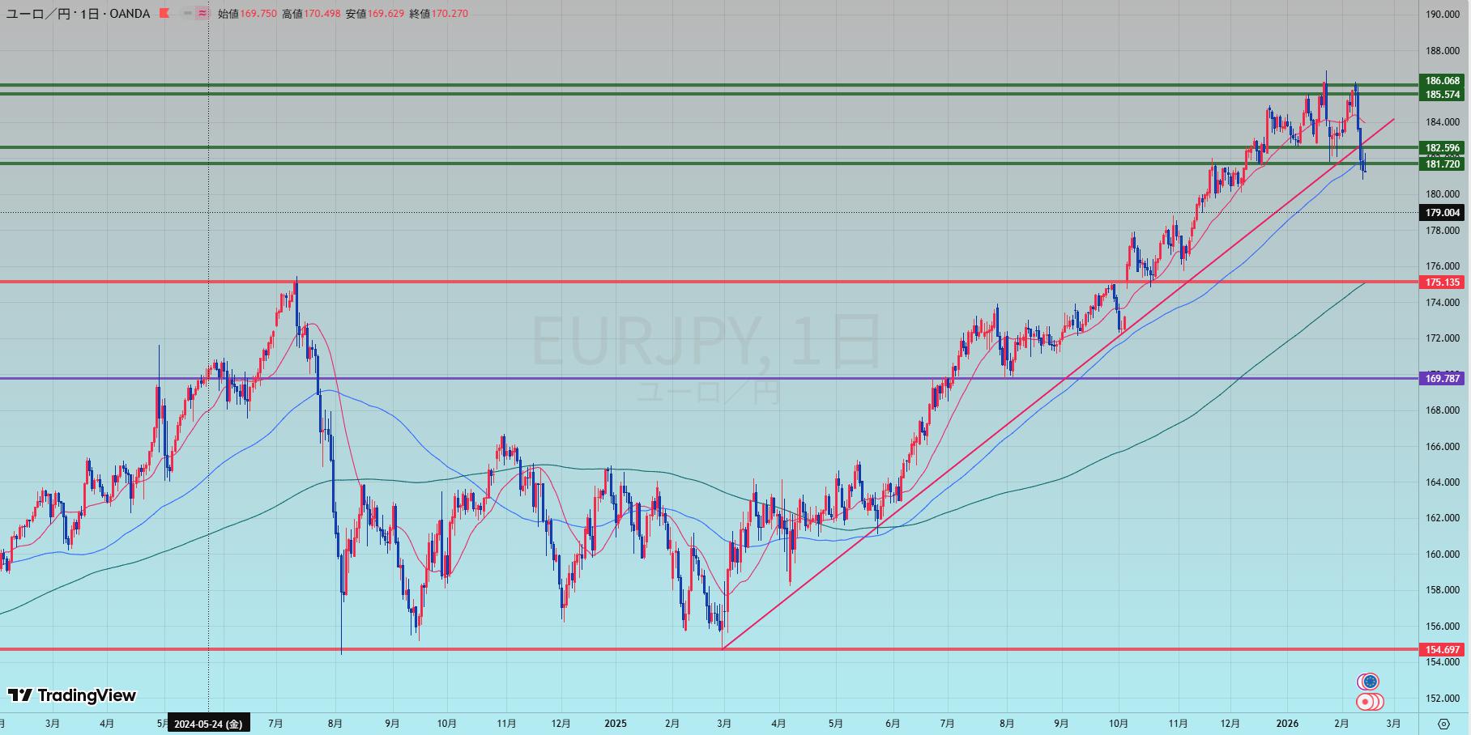The height and width of the screenshot is (735, 1471).
Task: Click the gray dash indicator beside flag
Action: click(188, 14)
